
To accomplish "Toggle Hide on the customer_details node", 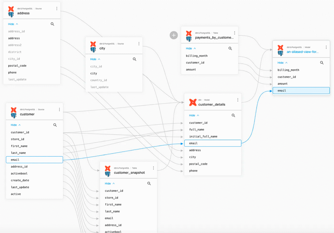I will tap(192, 115).
